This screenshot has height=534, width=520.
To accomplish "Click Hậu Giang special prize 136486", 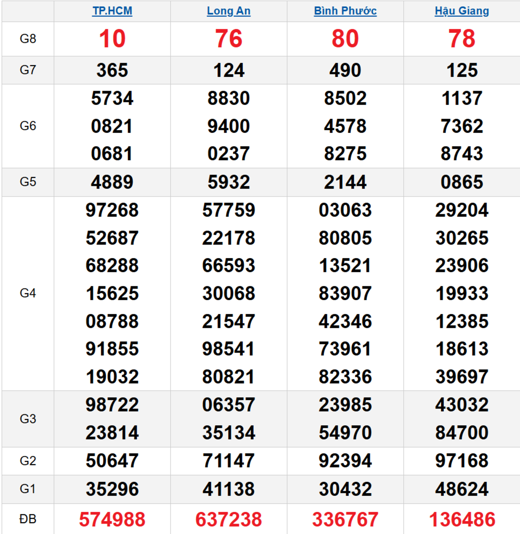I will point(461,519).
